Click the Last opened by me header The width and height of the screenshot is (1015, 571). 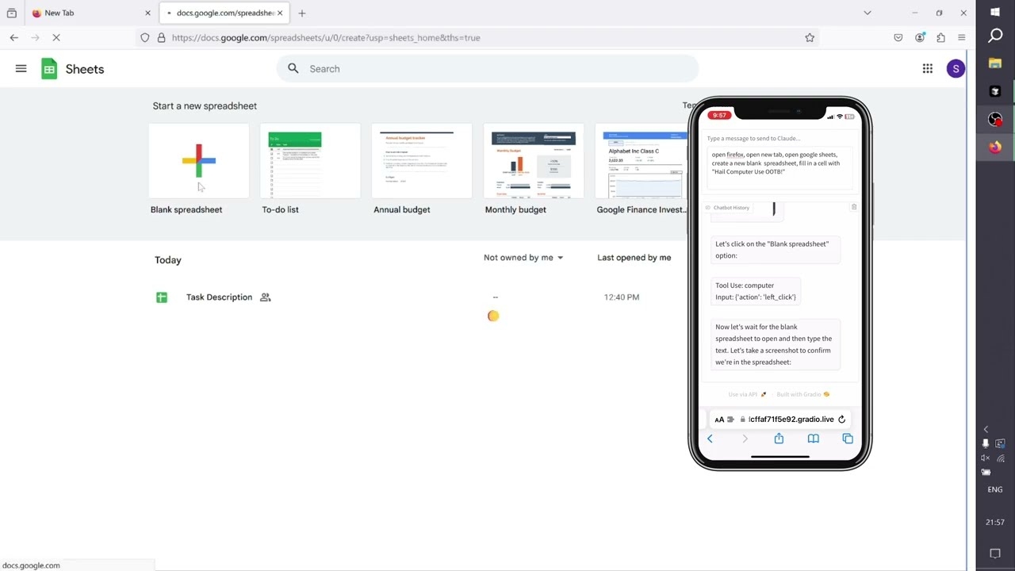[634, 258]
